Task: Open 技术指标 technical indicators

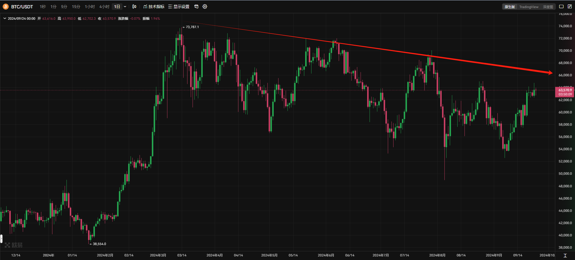Action: coord(154,7)
